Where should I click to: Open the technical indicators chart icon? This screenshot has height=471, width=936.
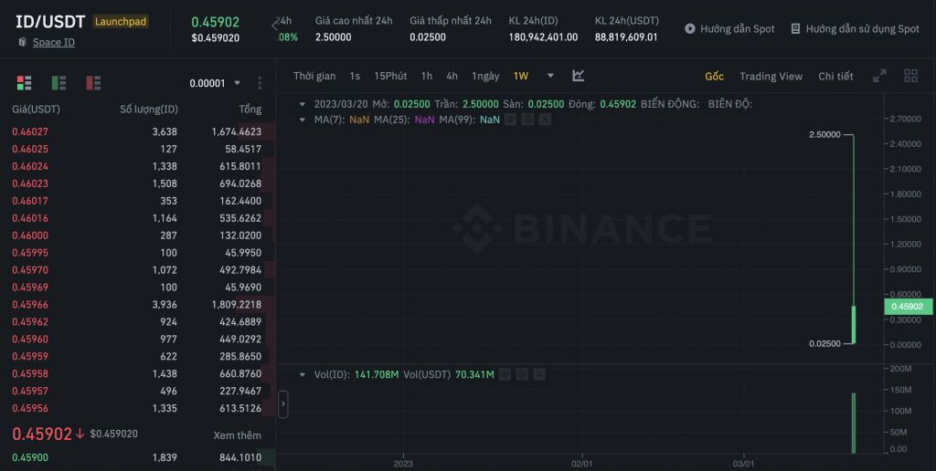pyautogui.click(x=578, y=76)
